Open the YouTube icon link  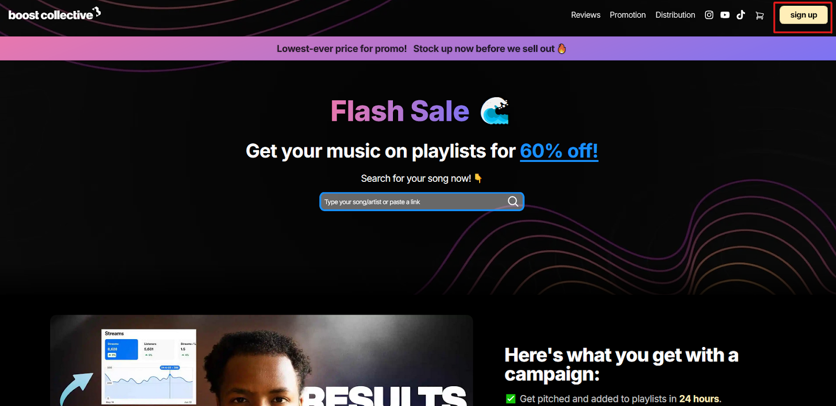coord(725,15)
